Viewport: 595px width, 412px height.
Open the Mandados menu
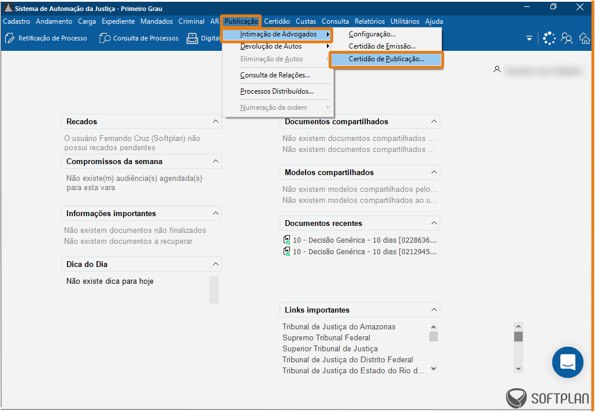pos(157,21)
